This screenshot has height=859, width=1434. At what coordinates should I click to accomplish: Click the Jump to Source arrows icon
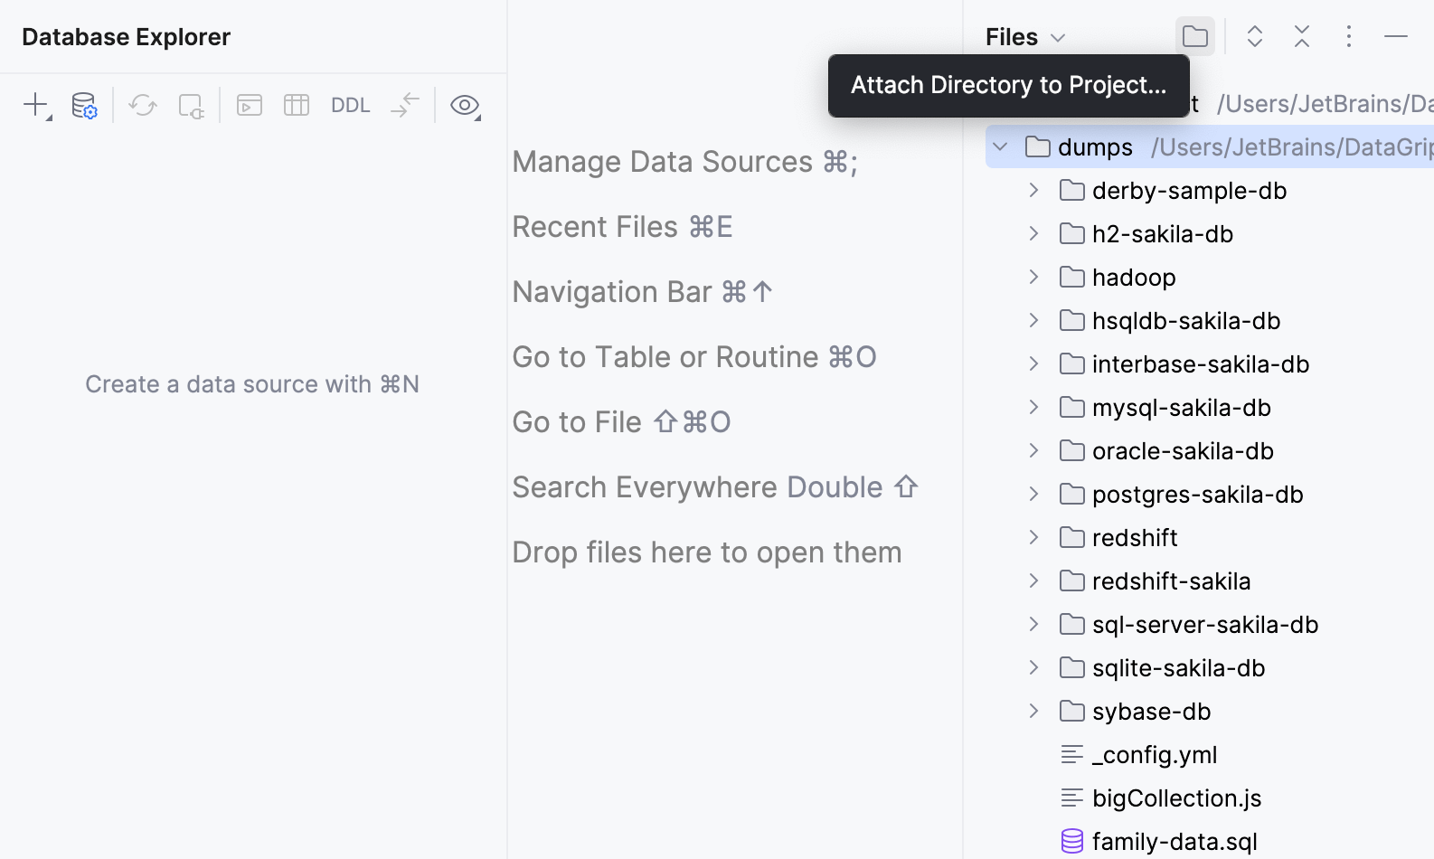[405, 105]
